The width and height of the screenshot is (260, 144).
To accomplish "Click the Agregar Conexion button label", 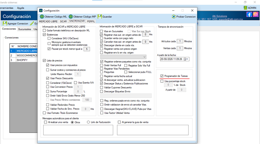I will click(18, 24).
